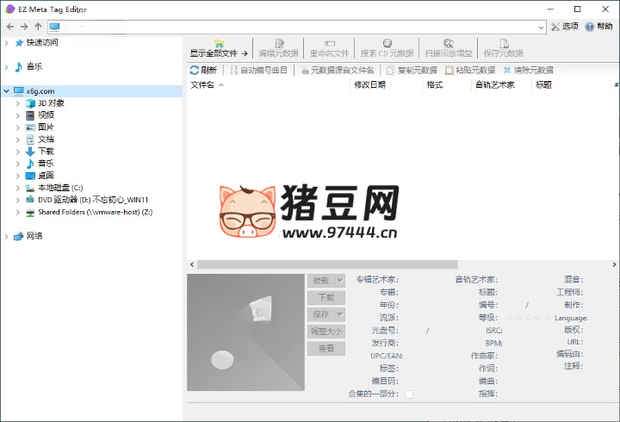620x422 pixels.
Task: Open the address bar dropdown arrow
Action: coord(541,28)
